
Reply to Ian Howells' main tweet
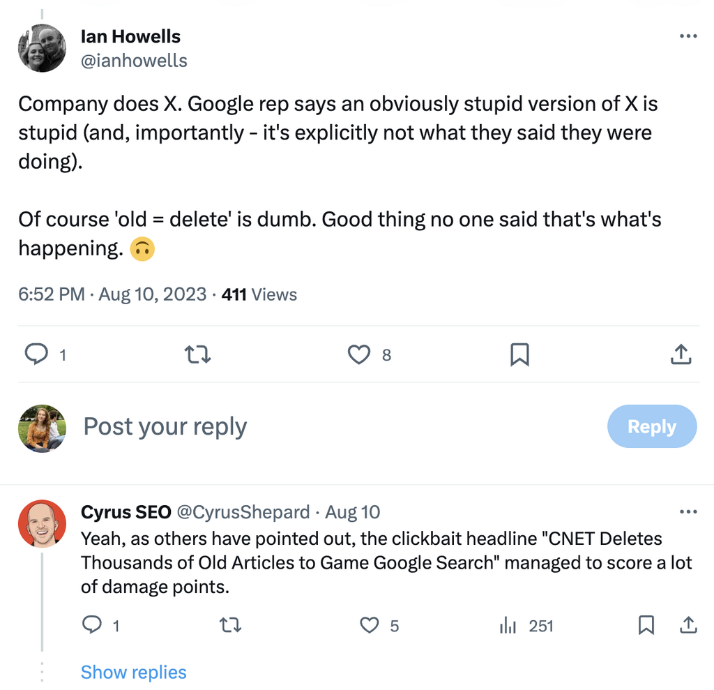pos(36,355)
